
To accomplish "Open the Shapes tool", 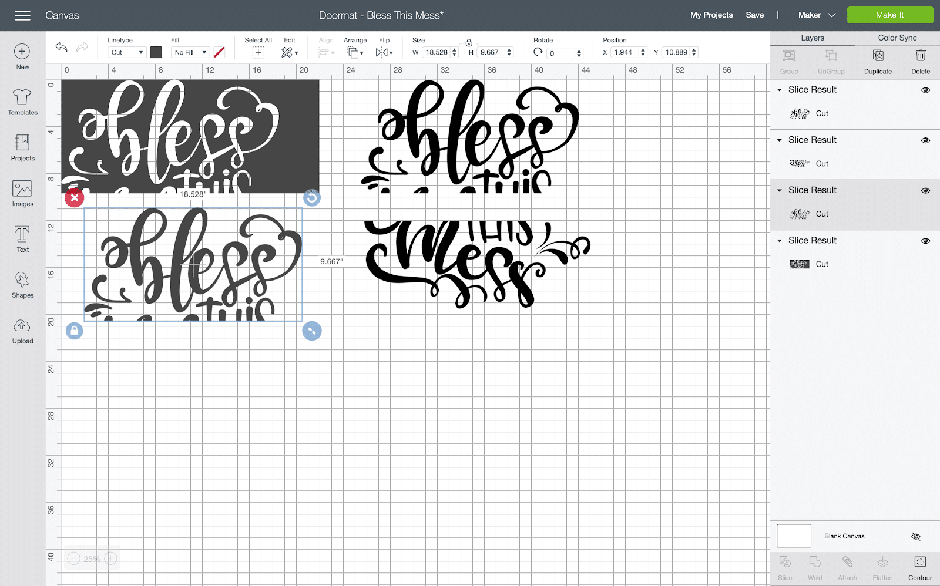I will tap(22, 285).
